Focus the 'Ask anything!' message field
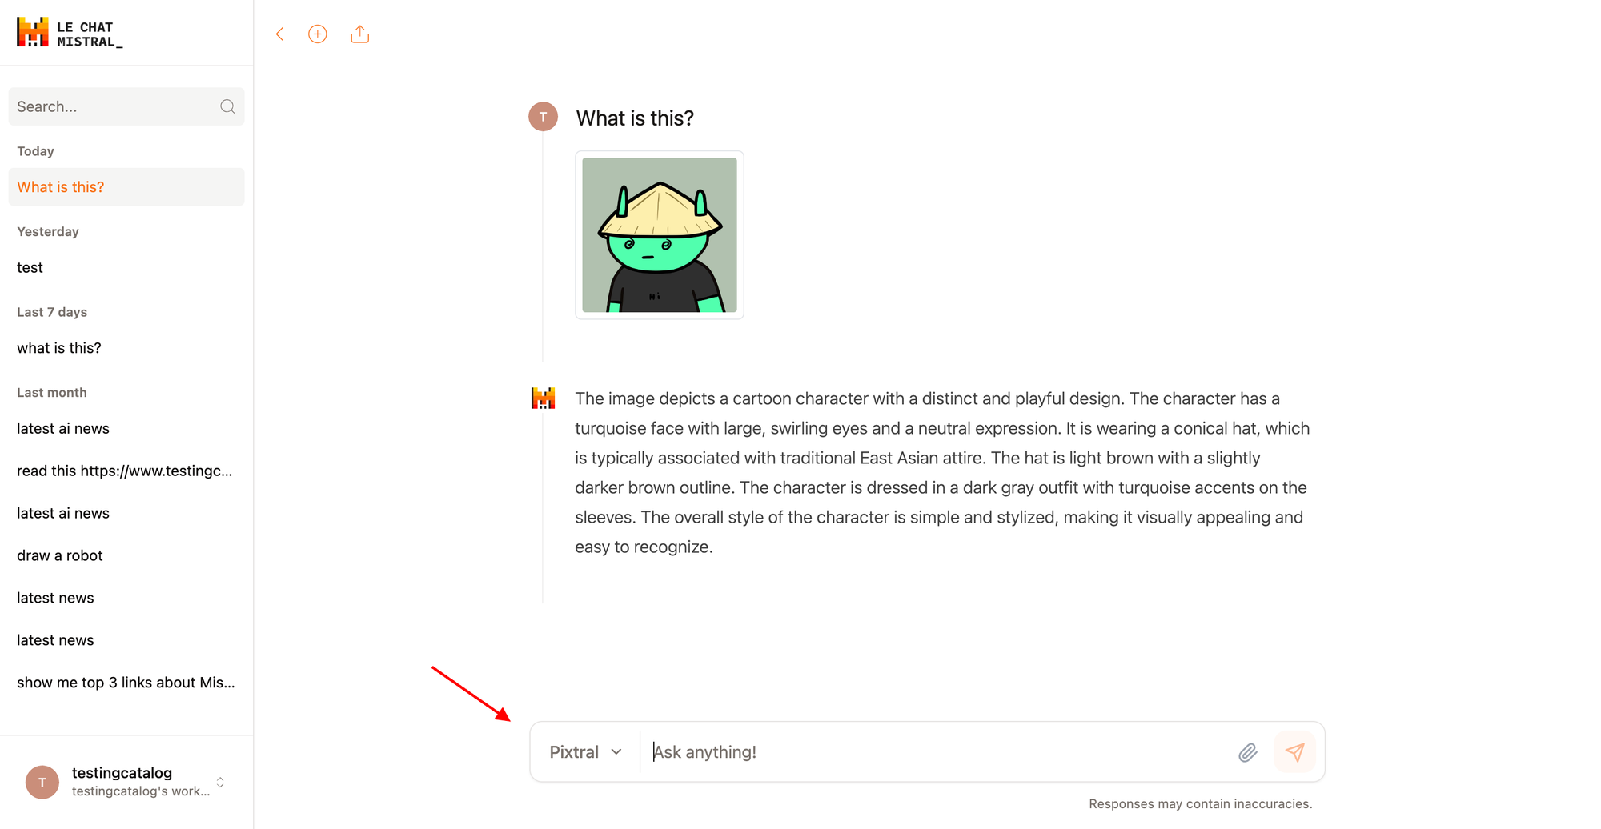The height and width of the screenshot is (829, 1601). point(937,752)
